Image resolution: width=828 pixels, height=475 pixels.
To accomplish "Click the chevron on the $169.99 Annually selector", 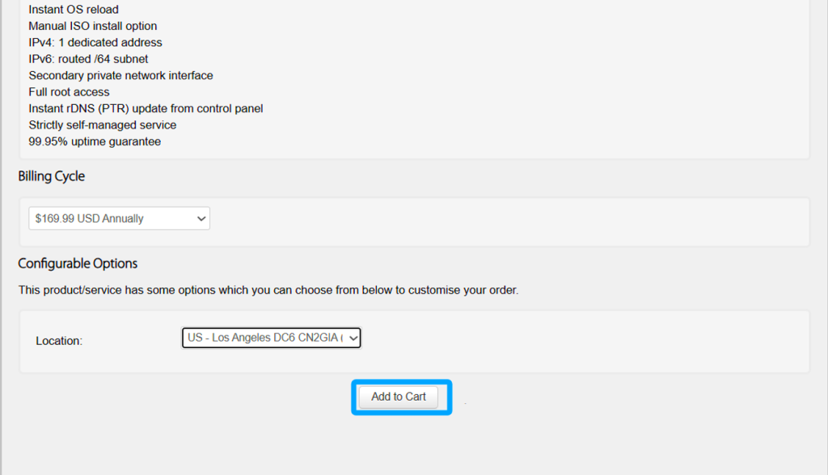I will pyautogui.click(x=201, y=218).
